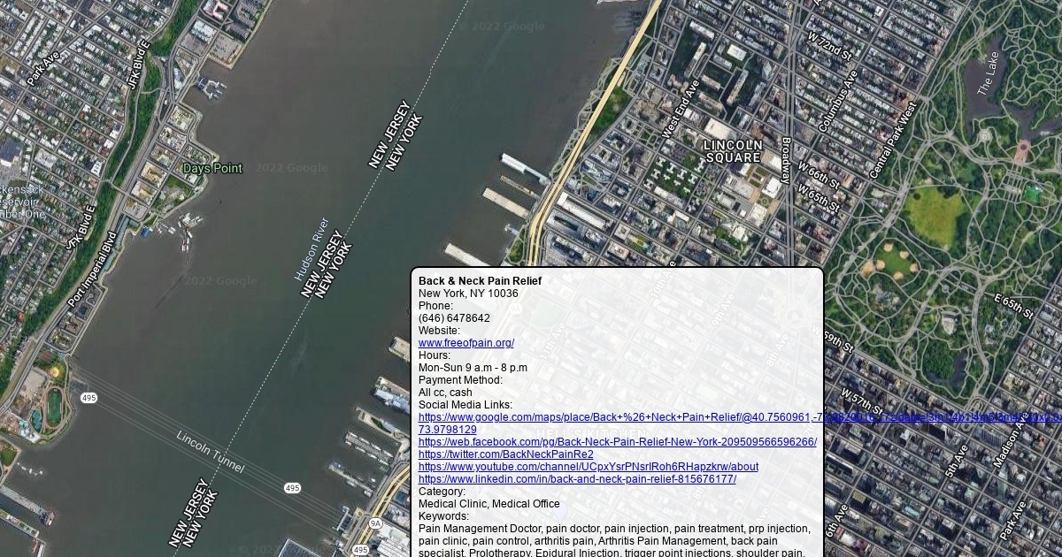Click the E 65th St street label
The width and height of the screenshot is (1062, 557).
tap(1013, 306)
